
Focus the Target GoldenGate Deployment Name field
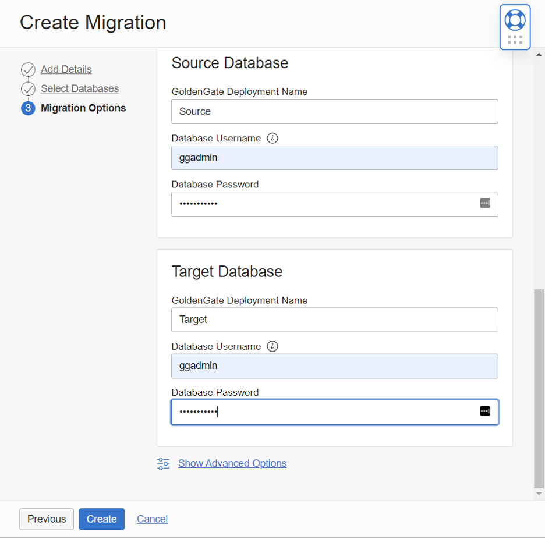(335, 320)
